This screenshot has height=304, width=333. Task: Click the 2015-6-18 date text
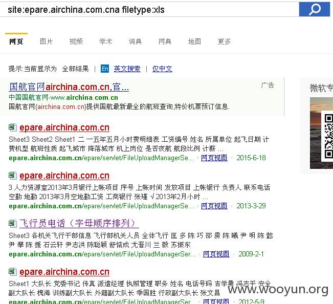click(x=251, y=158)
